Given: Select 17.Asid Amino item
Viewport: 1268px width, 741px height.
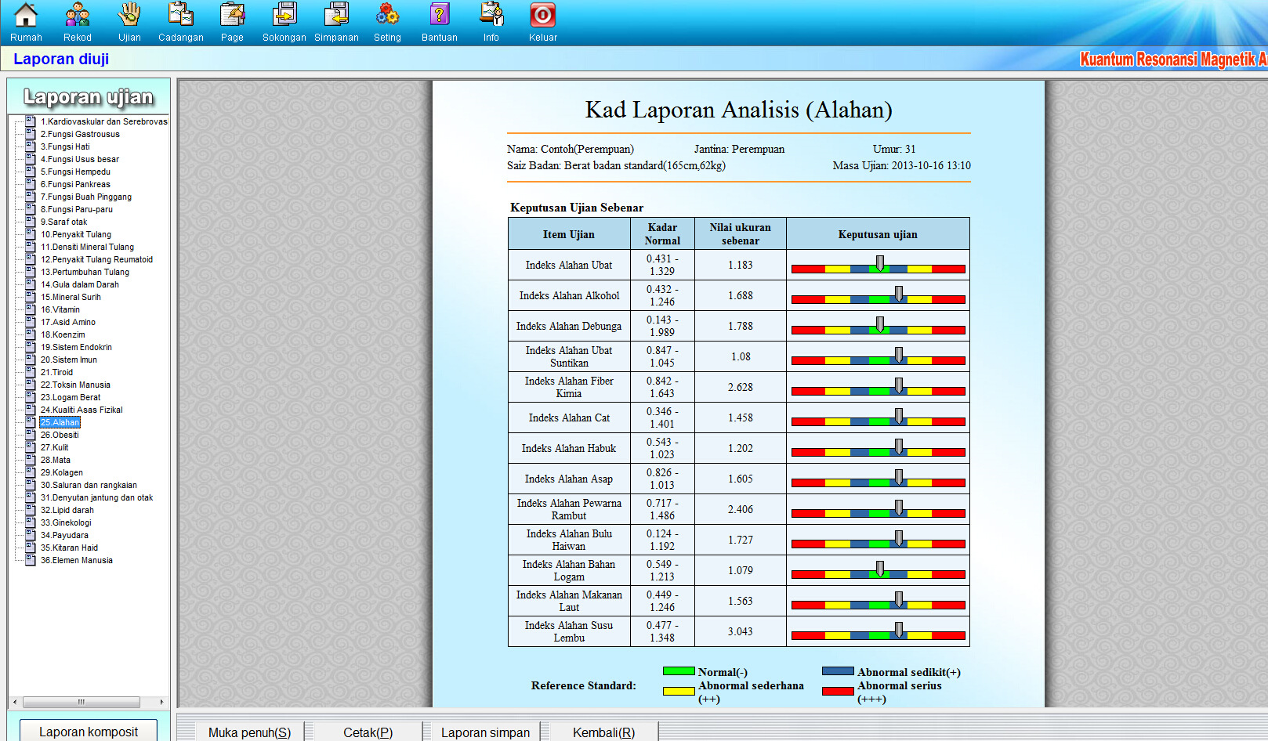Looking at the screenshot, I should (x=68, y=322).
